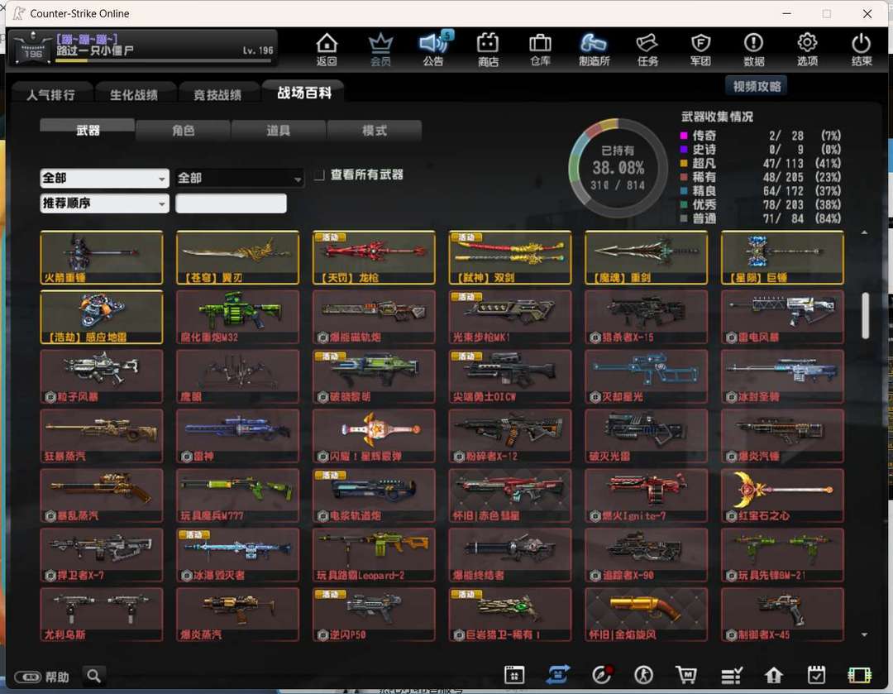893x694 pixels.
Task: Open the 会员 crown membership icon
Action: pos(380,50)
